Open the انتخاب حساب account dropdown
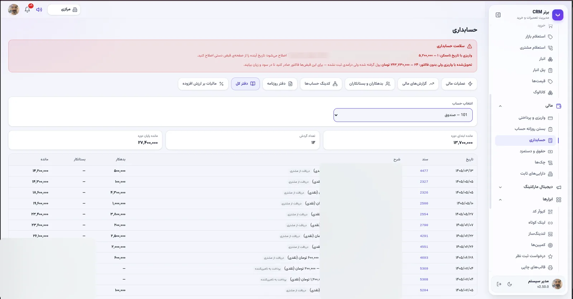 tap(403, 115)
